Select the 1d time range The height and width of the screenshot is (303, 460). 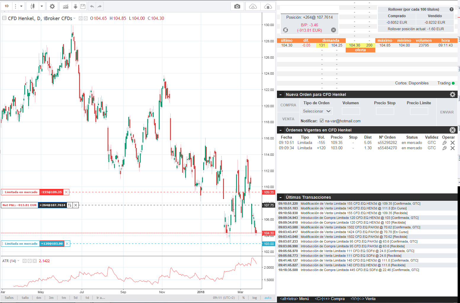(87, 298)
